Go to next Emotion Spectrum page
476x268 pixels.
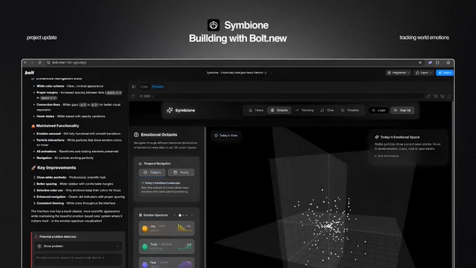coord(192,216)
